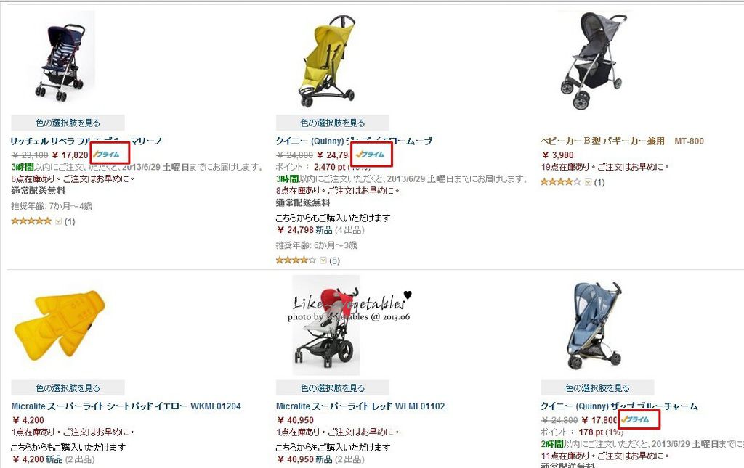Open Micralite シートパッド WKML01204 product link
Image resolution: width=744 pixels, height=468 pixels.
click(x=126, y=406)
